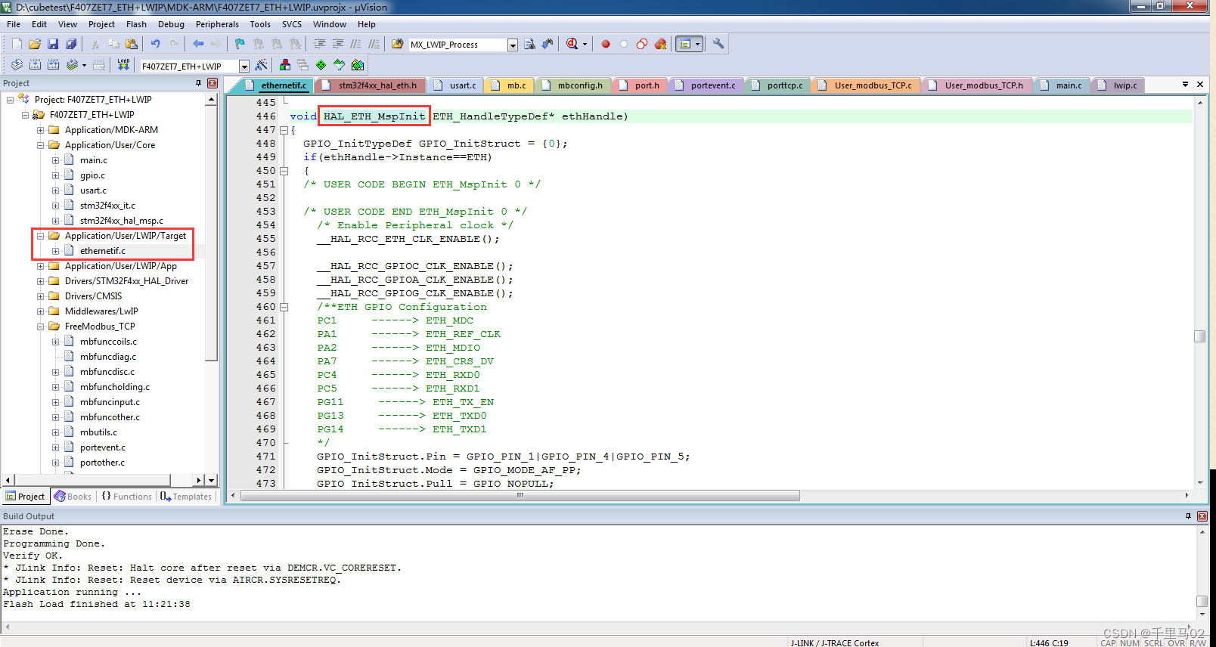Kill all breakpoints with the crossed red dot icon
1216x647 pixels.
(660, 44)
